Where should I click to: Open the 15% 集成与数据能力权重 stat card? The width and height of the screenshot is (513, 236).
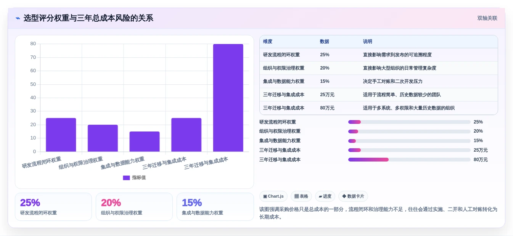(x=215, y=207)
